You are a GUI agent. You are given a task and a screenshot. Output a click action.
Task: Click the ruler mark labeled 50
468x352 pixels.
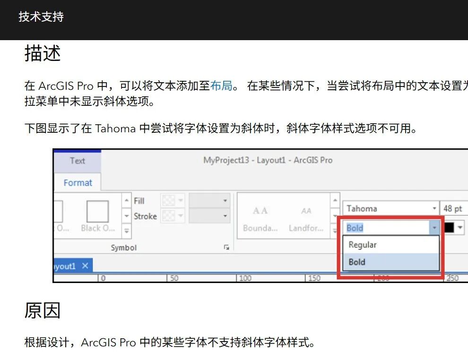[174, 278]
